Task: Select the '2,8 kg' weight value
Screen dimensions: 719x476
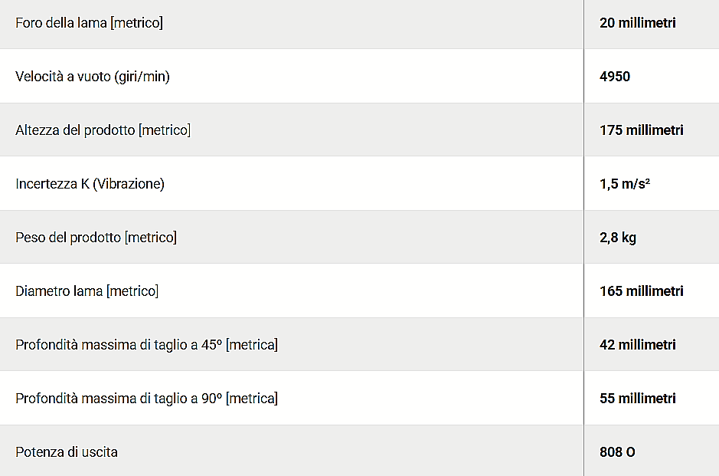Action: click(618, 238)
